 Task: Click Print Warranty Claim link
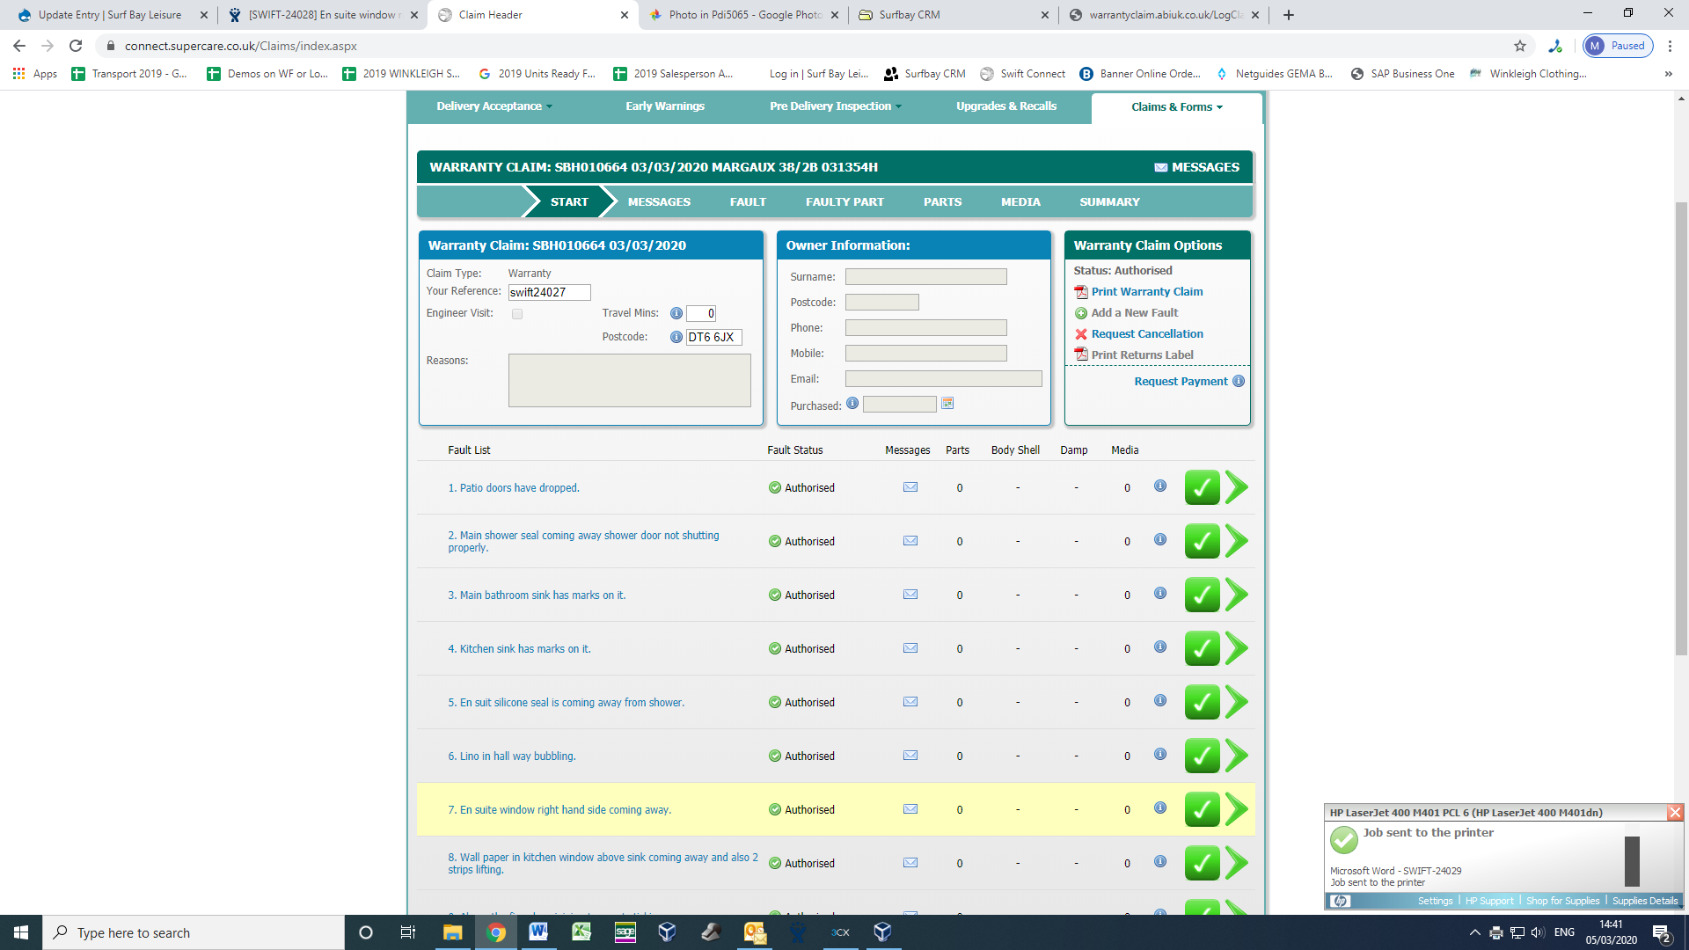[1147, 292]
